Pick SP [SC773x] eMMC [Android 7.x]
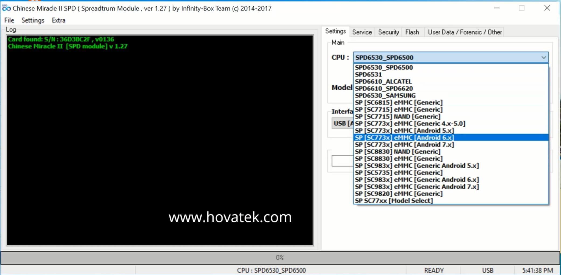561x275 pixels. 451,144
